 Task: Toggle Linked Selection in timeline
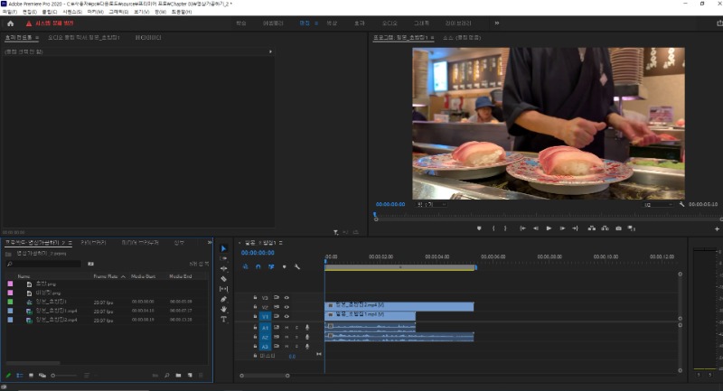[x=271, y=266]
